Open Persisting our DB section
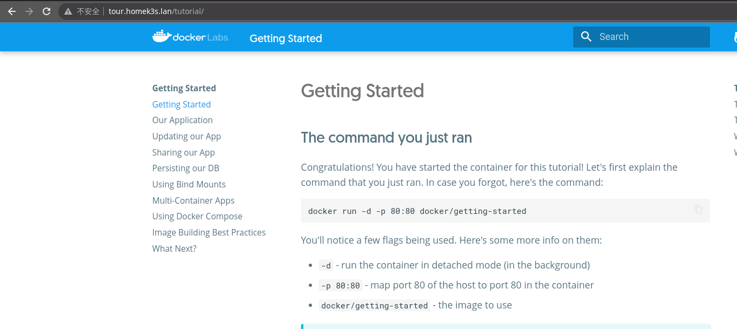This screenshot has width=737, height=329. click(185, 168)
